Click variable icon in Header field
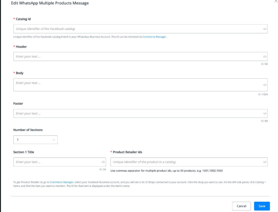 coord(265,57)
